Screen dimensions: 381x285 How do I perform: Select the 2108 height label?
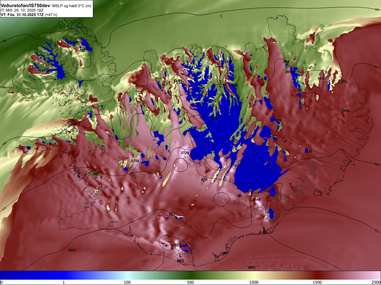258,101
